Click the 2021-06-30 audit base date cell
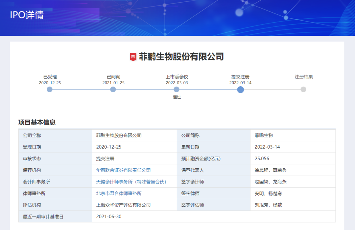Screen dimensions: 355x230 point(109,217)
